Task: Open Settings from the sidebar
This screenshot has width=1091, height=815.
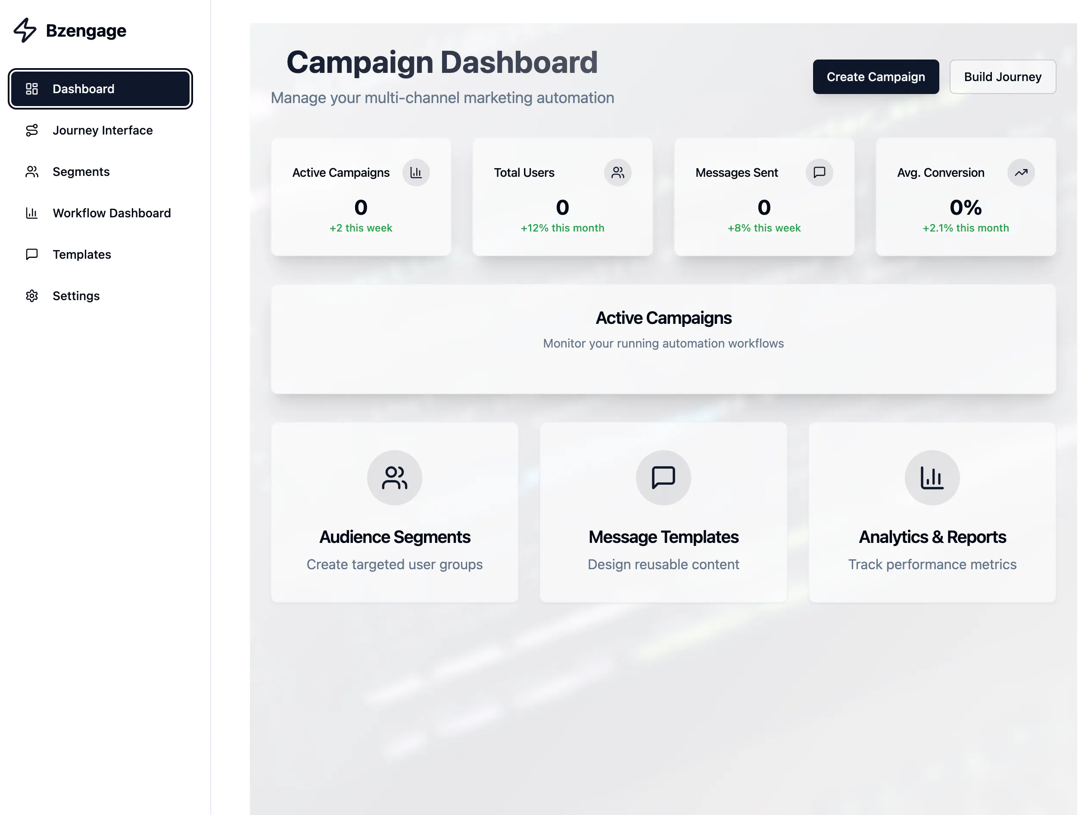Action: coord(100,296)
